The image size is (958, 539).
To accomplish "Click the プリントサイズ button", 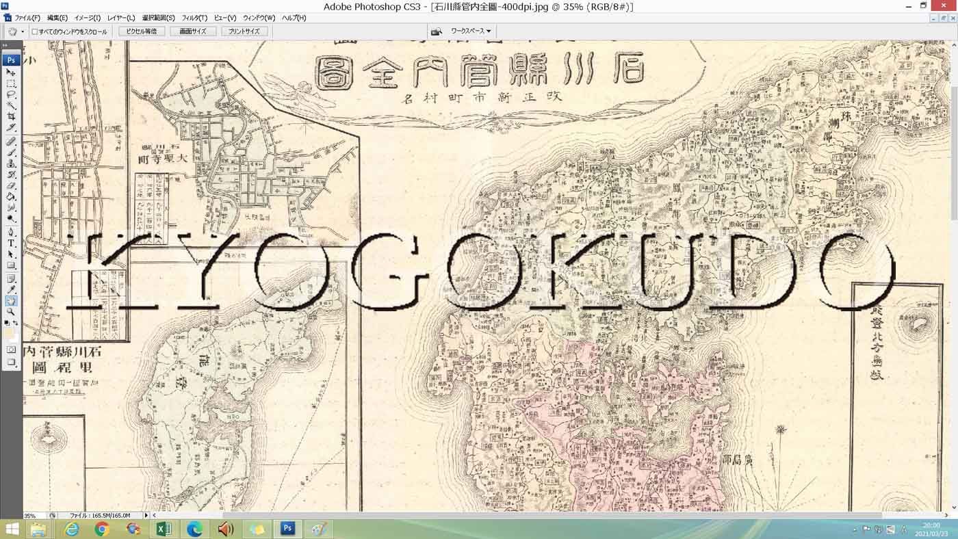I will 244,31.
